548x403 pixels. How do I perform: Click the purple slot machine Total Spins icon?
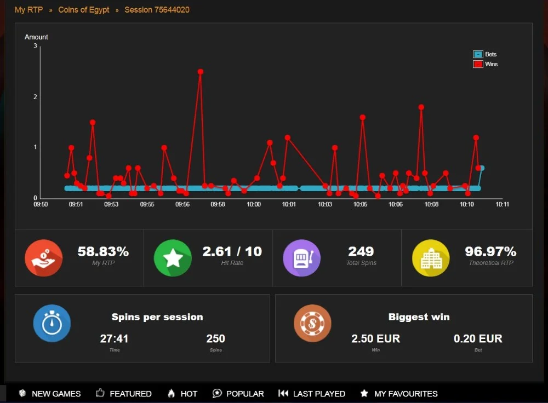coord(301,258)
